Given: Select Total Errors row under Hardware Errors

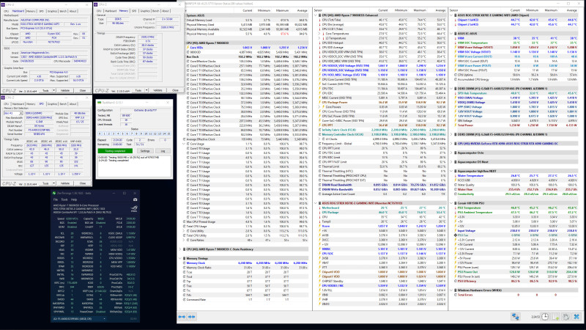Looking at the screenshot, I should 516,295.
